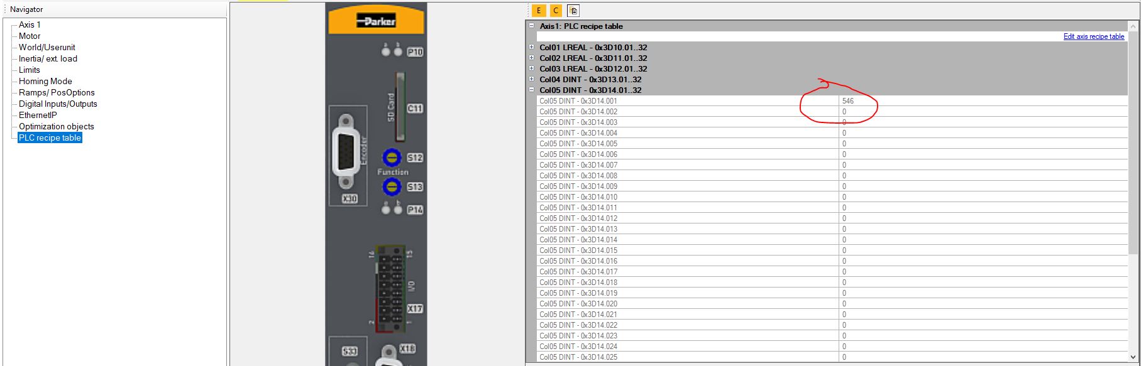
Task: Click the SD card slot C11
Action: click(399, 107)
